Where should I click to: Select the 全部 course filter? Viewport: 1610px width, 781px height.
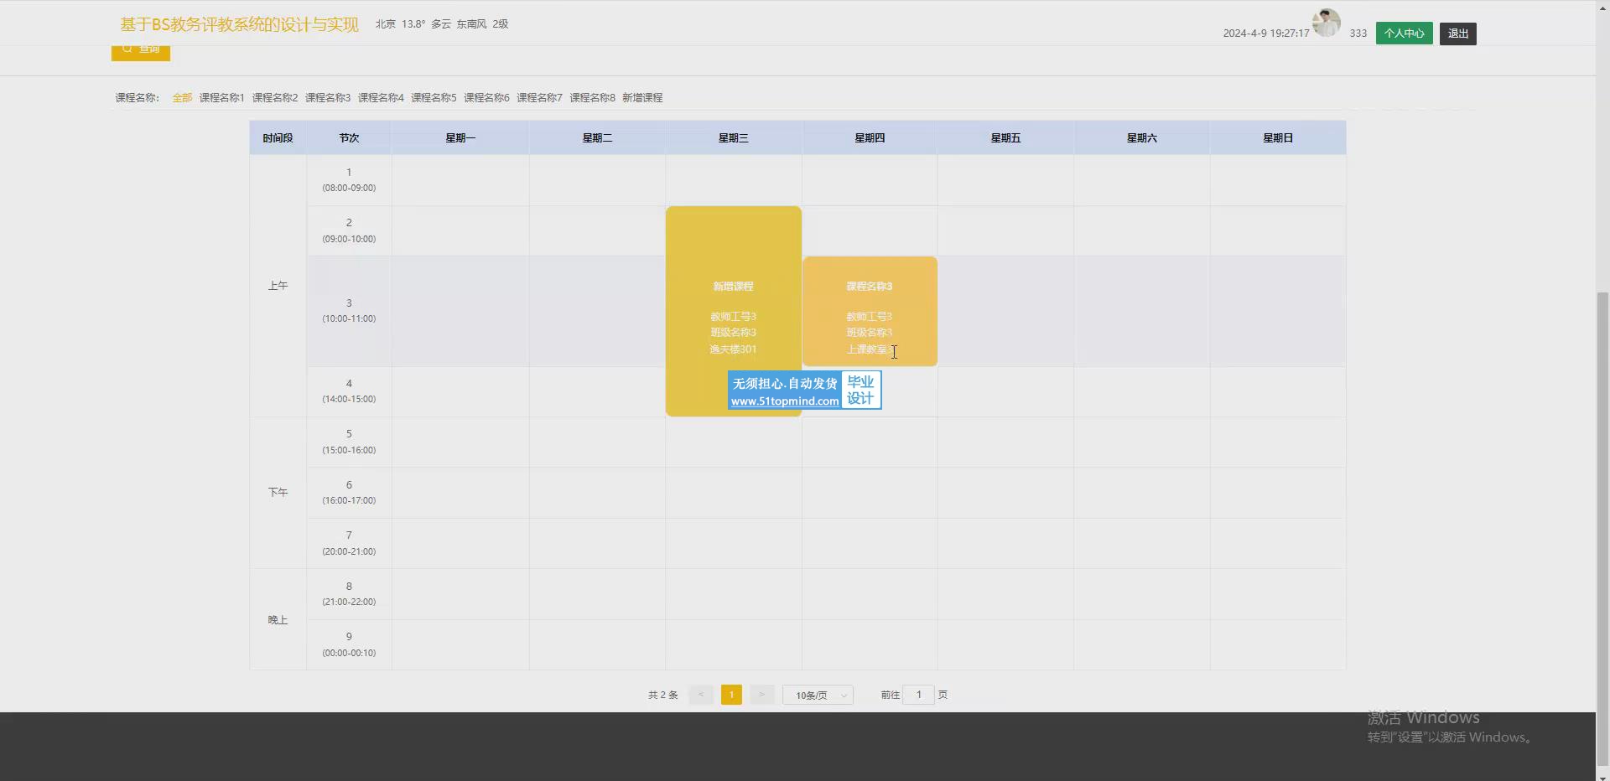[182, 98]
